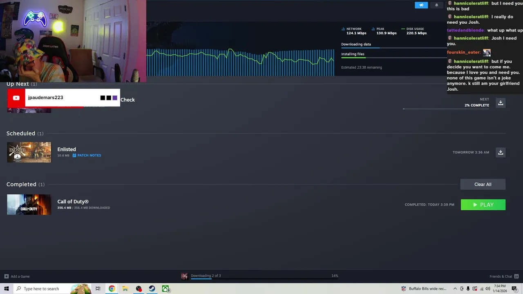The image size is (523, 294).
Task: Click the Downloading data progress bar
Action: [x=394, y=48]
